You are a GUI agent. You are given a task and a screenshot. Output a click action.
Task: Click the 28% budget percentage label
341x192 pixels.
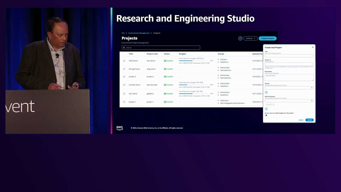tap(211, 85)
